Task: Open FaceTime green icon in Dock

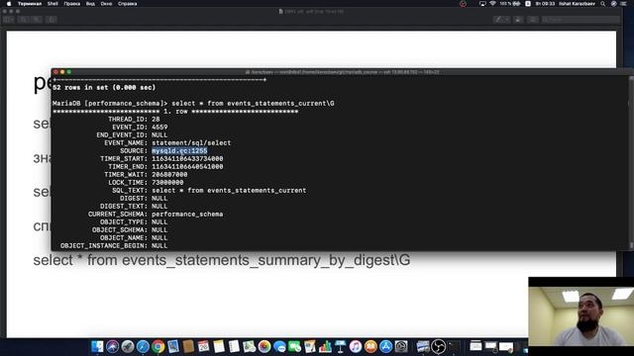Action: (x=295, y=346)
